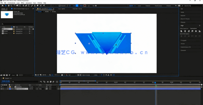Open the Animation menu
The image size is (203, 105).
click(x=29, y=3)
